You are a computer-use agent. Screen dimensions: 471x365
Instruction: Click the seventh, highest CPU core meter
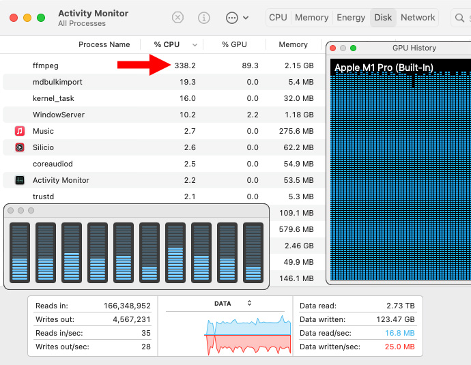point(175,252)
